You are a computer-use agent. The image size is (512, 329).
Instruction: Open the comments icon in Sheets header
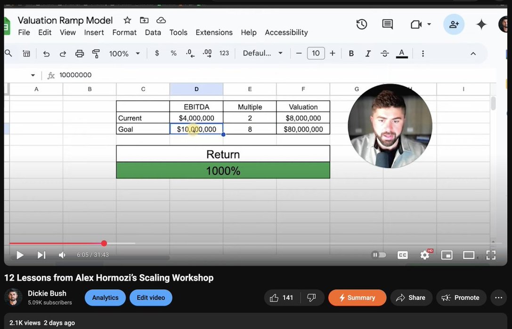click(387, 24)
